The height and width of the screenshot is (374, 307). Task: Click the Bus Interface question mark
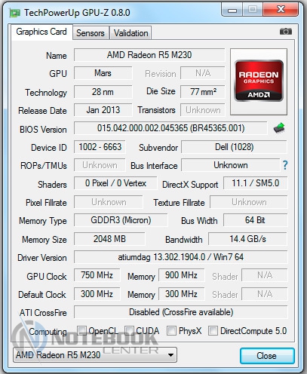pyautogui.click(x=285, y=165)
